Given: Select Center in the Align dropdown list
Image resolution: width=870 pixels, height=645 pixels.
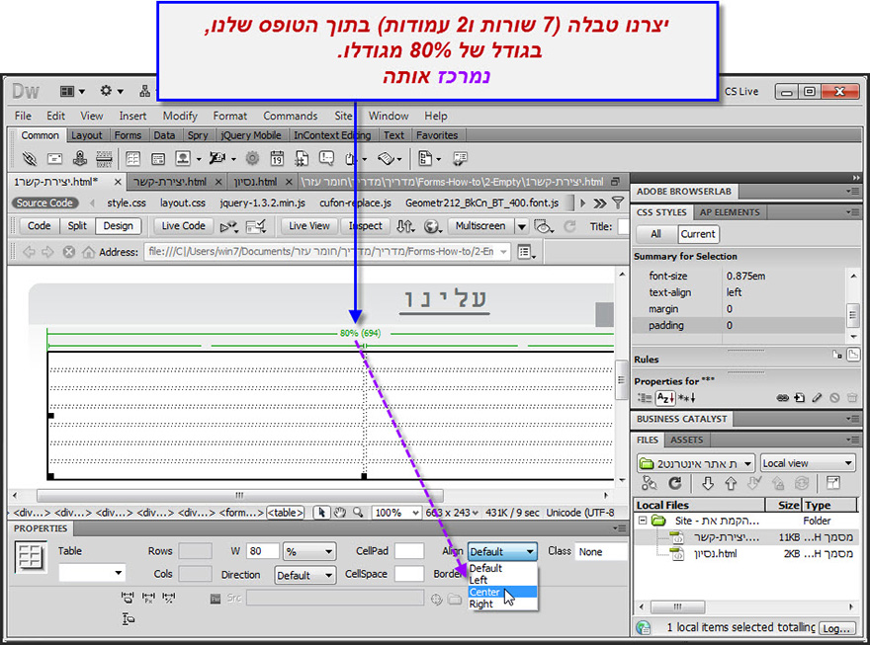Looking at the screenshot, I should tap(502, 593).
